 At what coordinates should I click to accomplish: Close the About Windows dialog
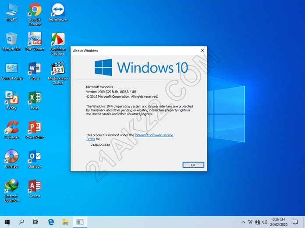(x=202, y=51)
